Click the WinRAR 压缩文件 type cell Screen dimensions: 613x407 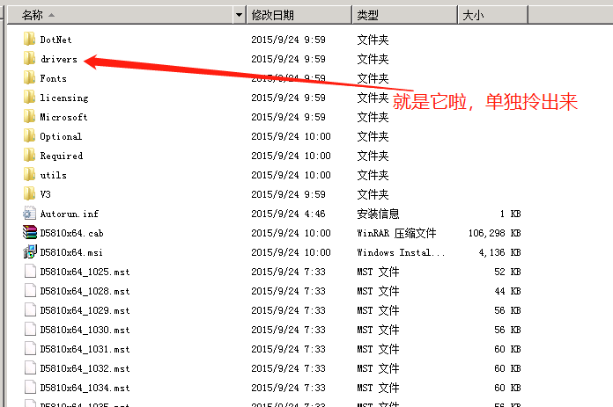click(396, 233)
